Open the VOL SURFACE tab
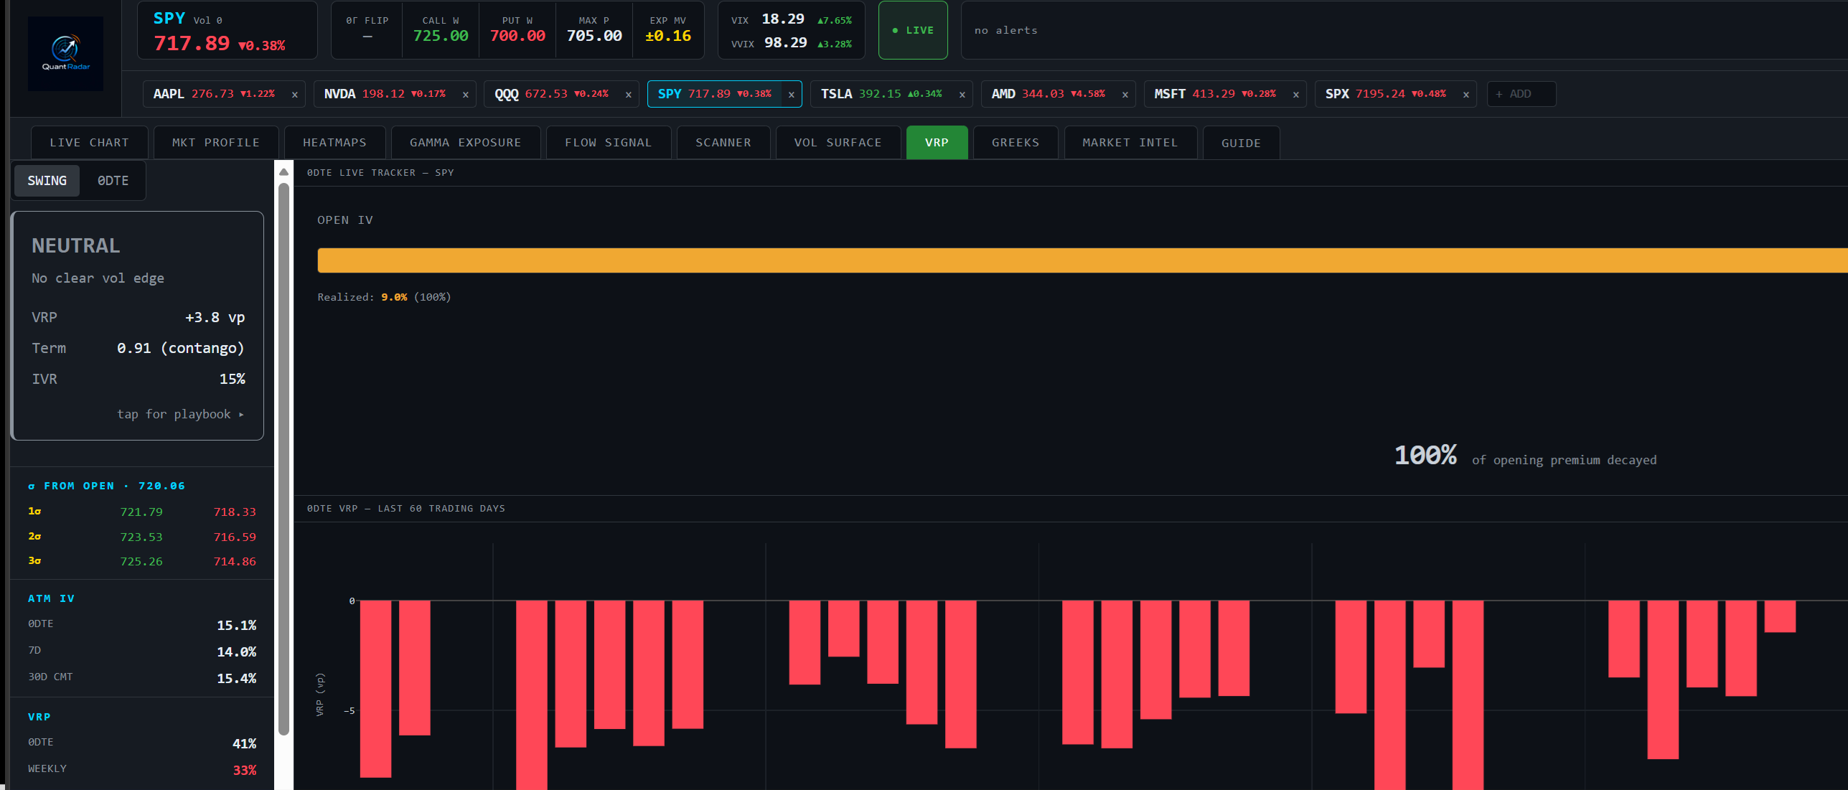Screen dimensions: 1848x790 pos(838,143)
